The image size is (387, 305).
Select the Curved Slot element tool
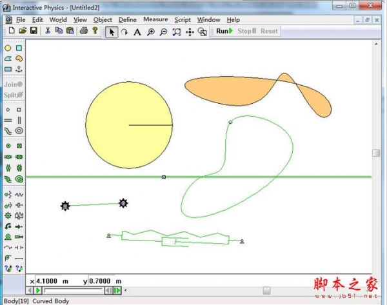[8, 131]
